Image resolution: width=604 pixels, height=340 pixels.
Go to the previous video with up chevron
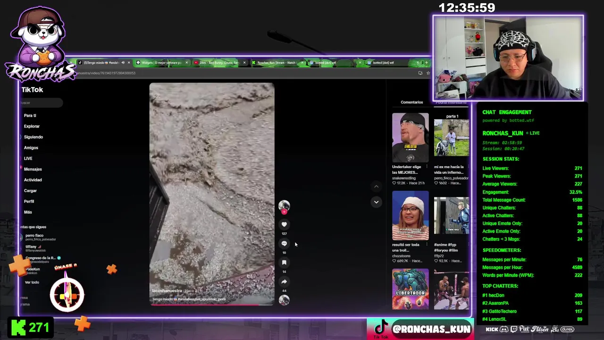[x=376, y=187]
